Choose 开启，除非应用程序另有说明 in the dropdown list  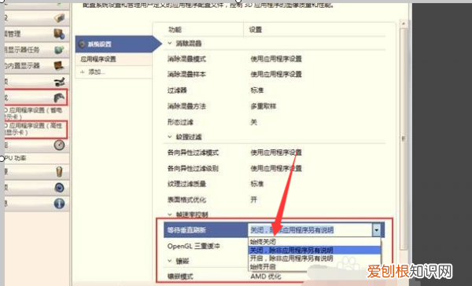click(315, 258)
